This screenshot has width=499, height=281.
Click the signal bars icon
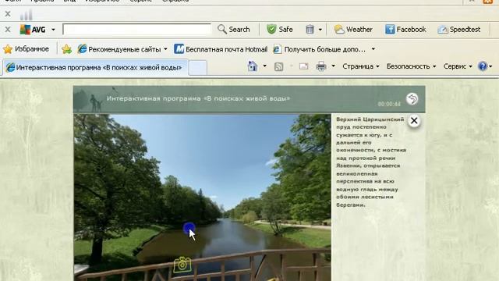[x=26, y=15]
